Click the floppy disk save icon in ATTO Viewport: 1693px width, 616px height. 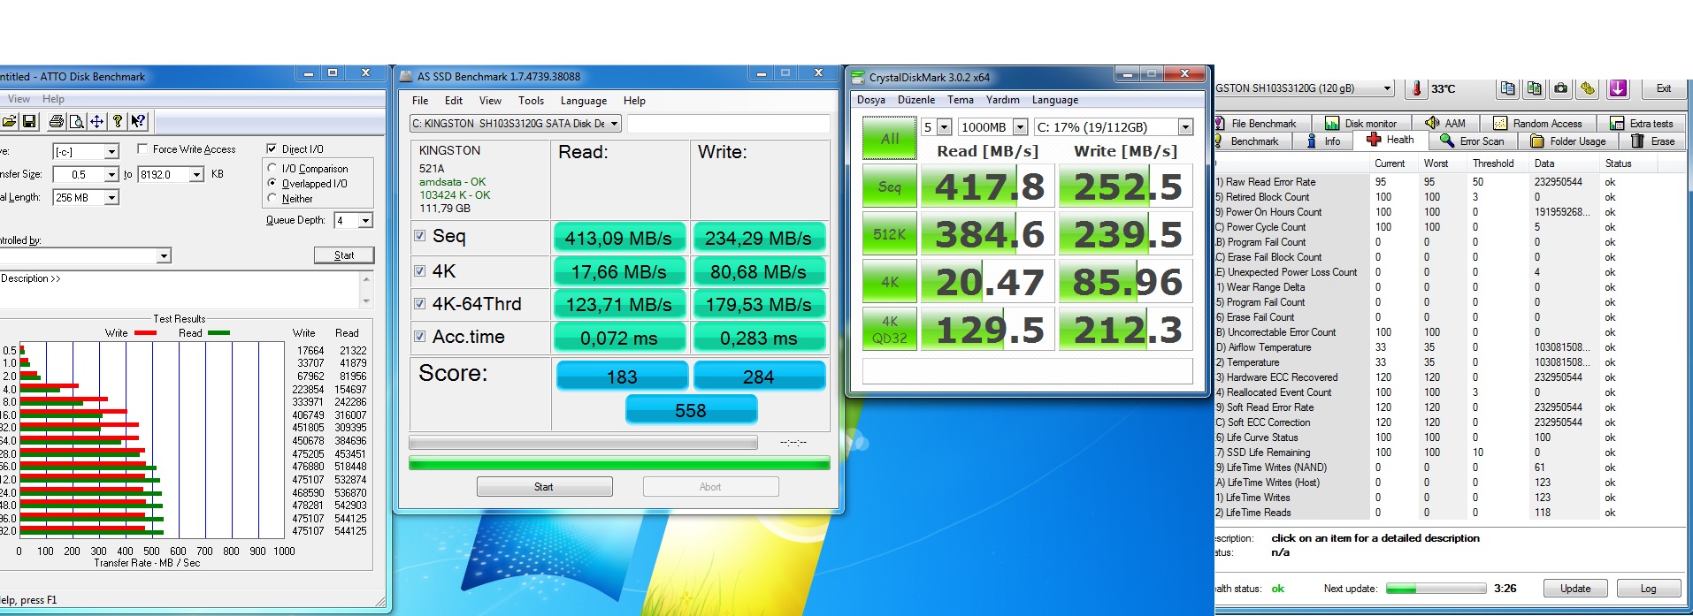pos(29,121)
